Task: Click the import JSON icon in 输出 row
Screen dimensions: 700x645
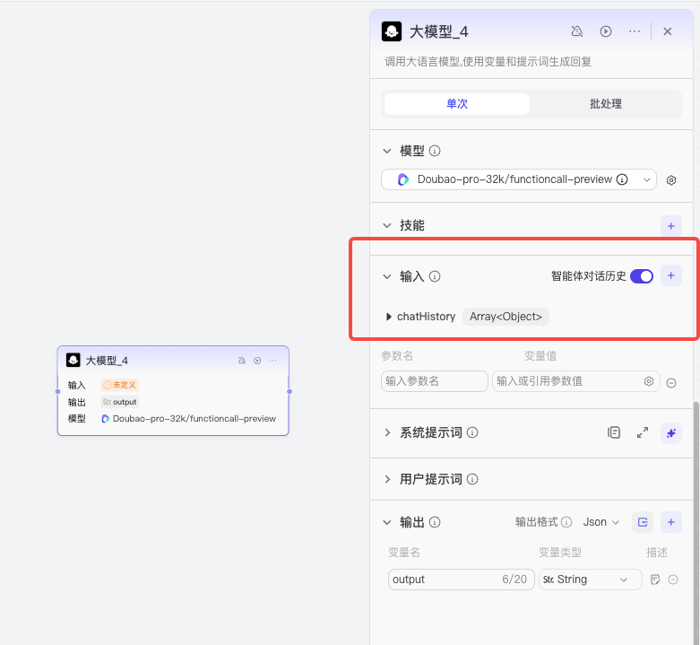Action: [x=643, y=522]
